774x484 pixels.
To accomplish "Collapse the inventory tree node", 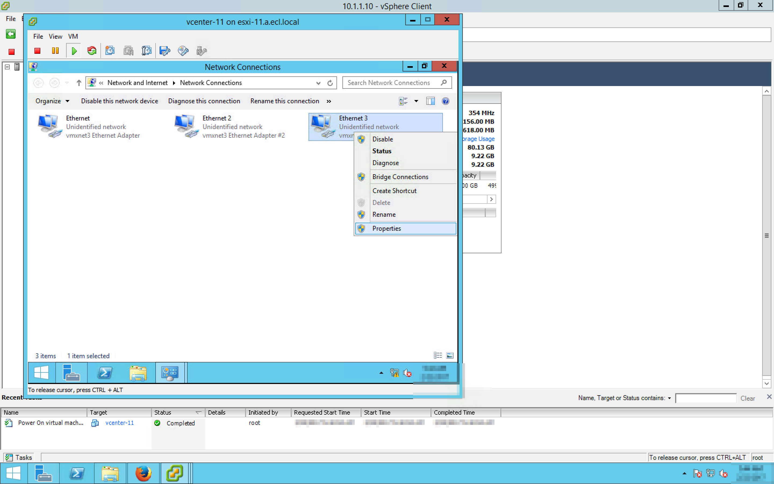I will pyautogui.click(x=7, y=67).
